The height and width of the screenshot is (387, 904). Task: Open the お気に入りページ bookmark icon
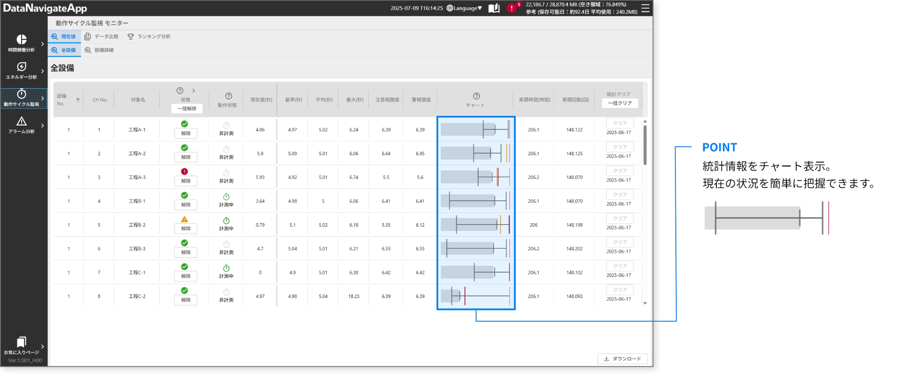click(22, 342)
